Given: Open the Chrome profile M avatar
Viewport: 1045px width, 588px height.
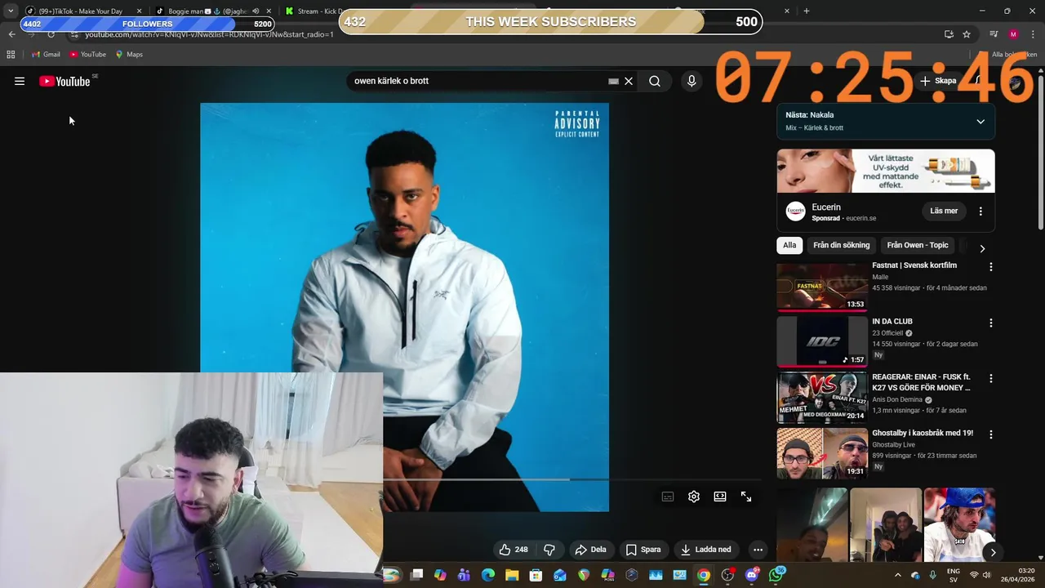Looking at the screenshot, I should pyautogui.click(x=1013, y=34).
